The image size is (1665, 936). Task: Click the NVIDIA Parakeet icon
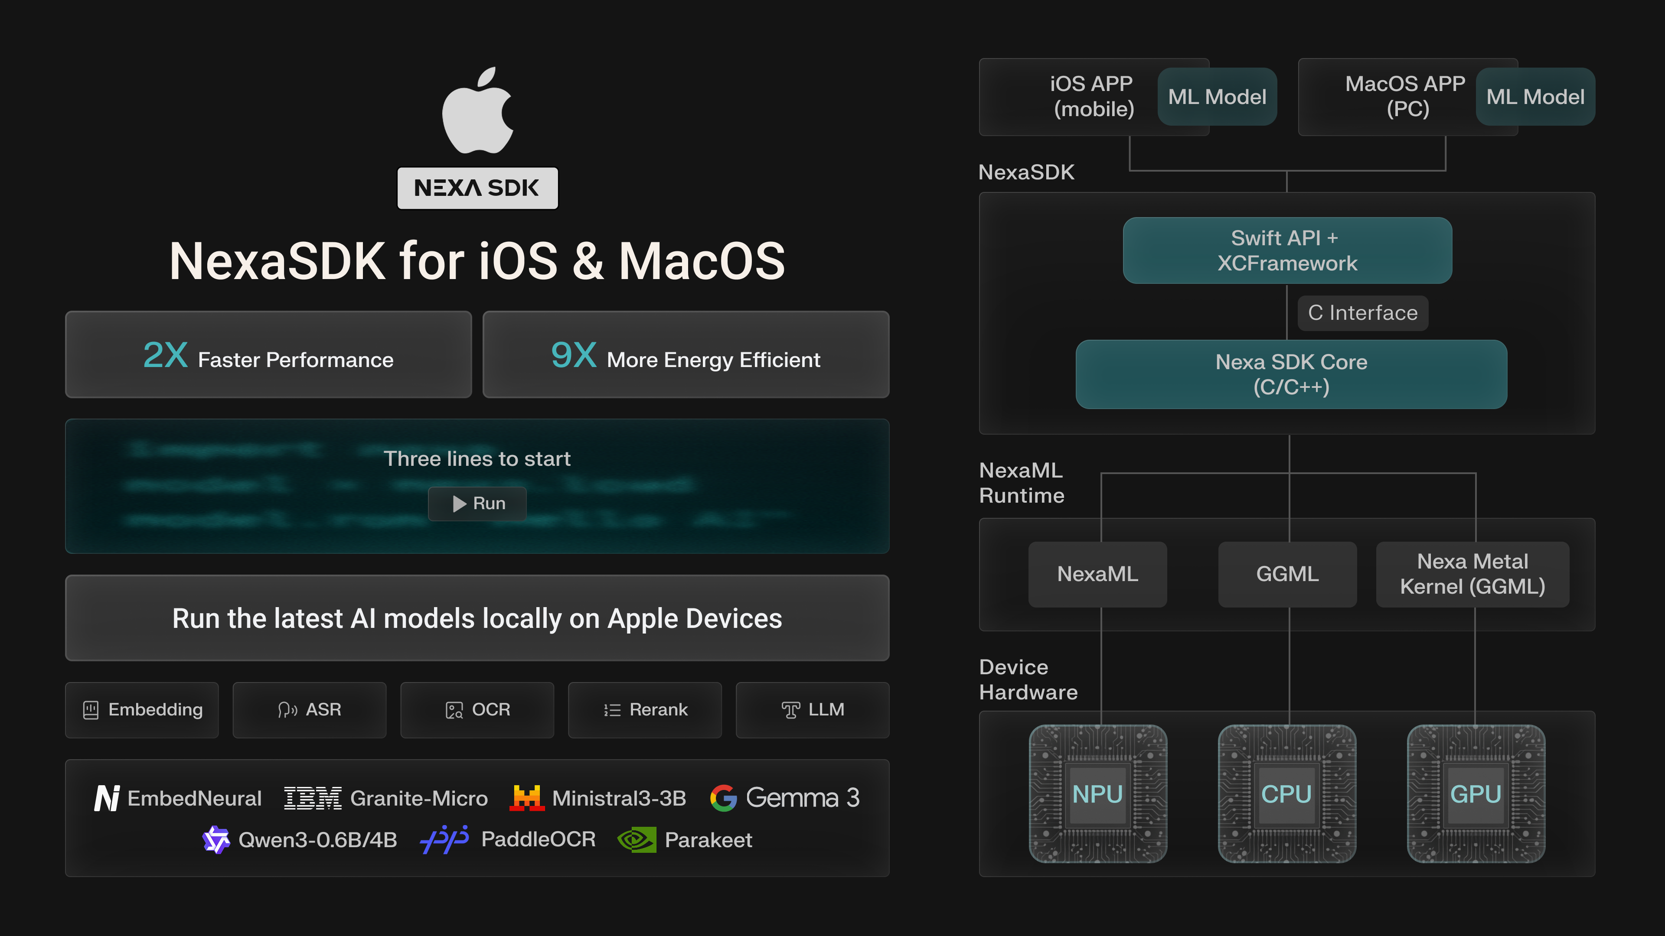tap(637, 839)
